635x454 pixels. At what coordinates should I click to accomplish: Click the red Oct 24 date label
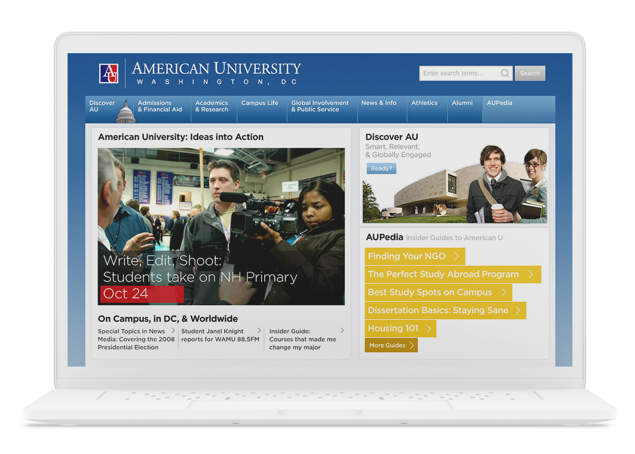pyautogui.click(x=142, y=294)
